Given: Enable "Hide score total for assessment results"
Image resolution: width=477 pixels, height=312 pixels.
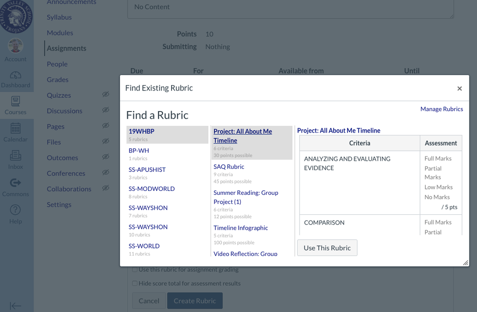Looking at the screenshot, I should click(x=135, y=283).
